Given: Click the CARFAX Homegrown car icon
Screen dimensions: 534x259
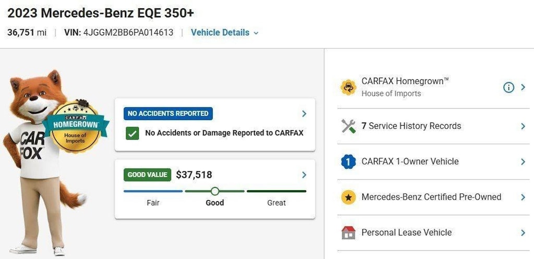Looking at the screenshot, I should point(348,88).
